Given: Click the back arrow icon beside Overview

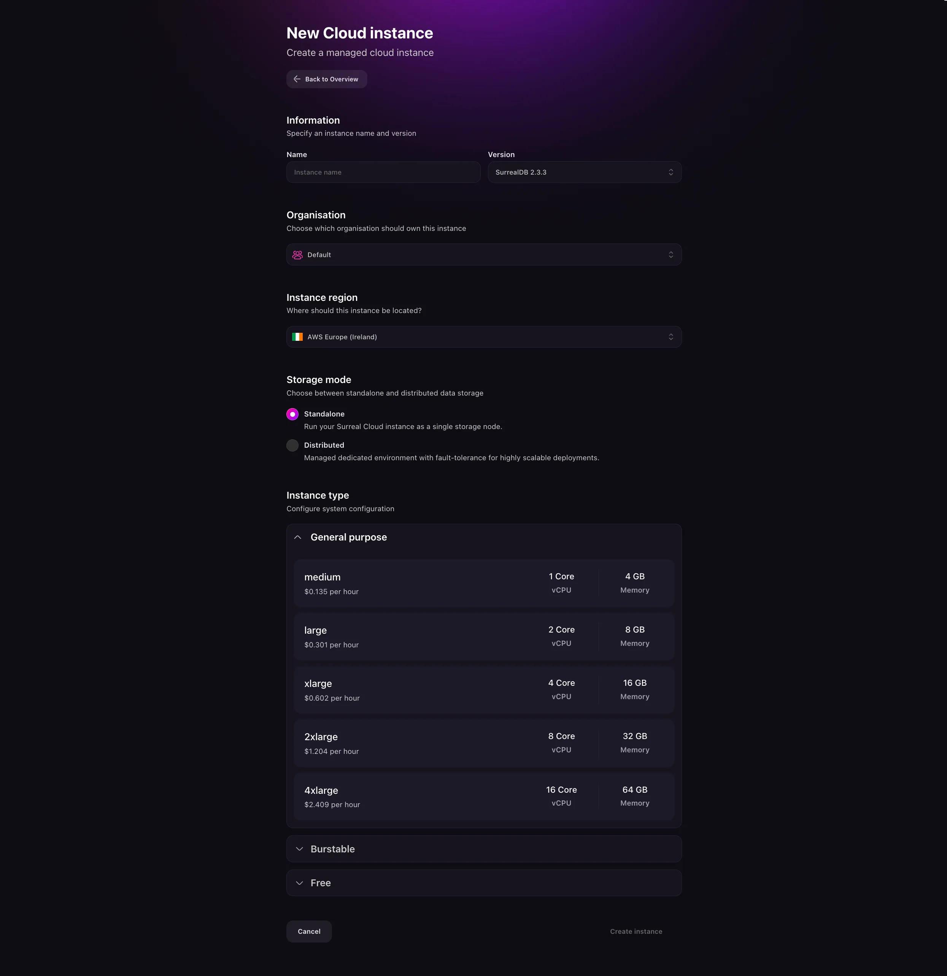Looking at the screenshot, I should click(297, 79).
